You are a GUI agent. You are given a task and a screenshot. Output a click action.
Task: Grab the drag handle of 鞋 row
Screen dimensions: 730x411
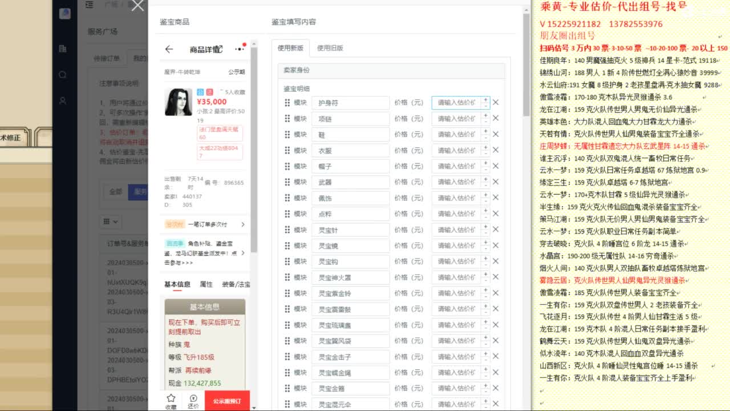point(287,135)
